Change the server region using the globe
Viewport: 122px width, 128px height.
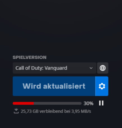[103, 68]
